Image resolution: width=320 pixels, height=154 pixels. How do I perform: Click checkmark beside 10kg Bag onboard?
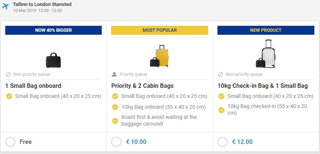[115, 107]
